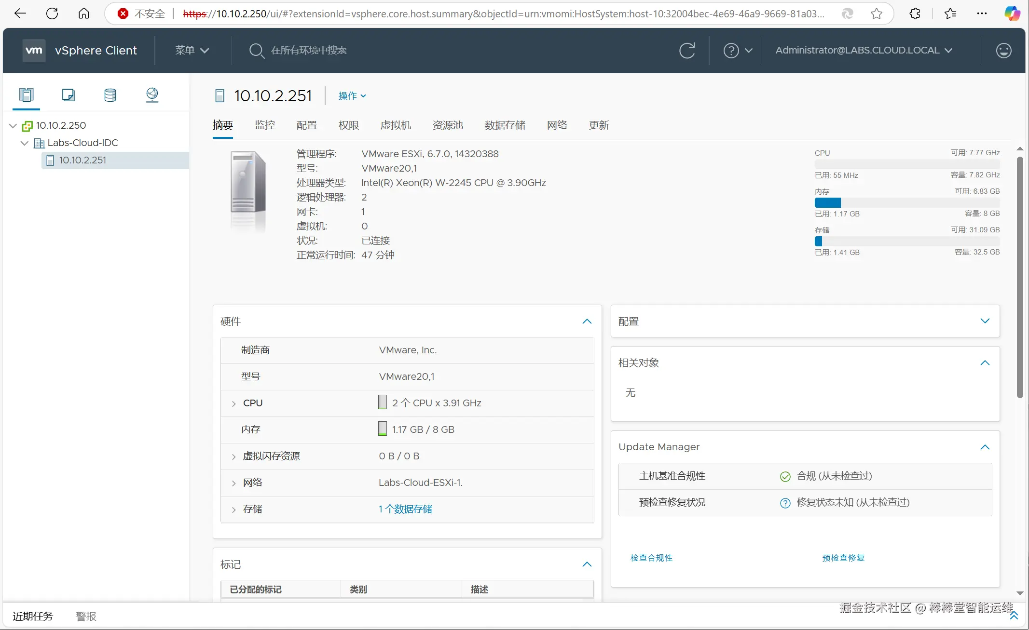1029x630 pixels.
Task: Switch to VMs and Templates view icon
Action: [68, 95]
